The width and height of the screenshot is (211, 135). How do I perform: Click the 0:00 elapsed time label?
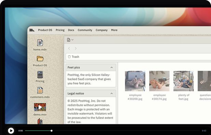tap(20, 131)
